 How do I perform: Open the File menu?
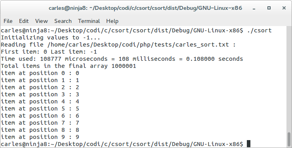[x=8, y=21]
